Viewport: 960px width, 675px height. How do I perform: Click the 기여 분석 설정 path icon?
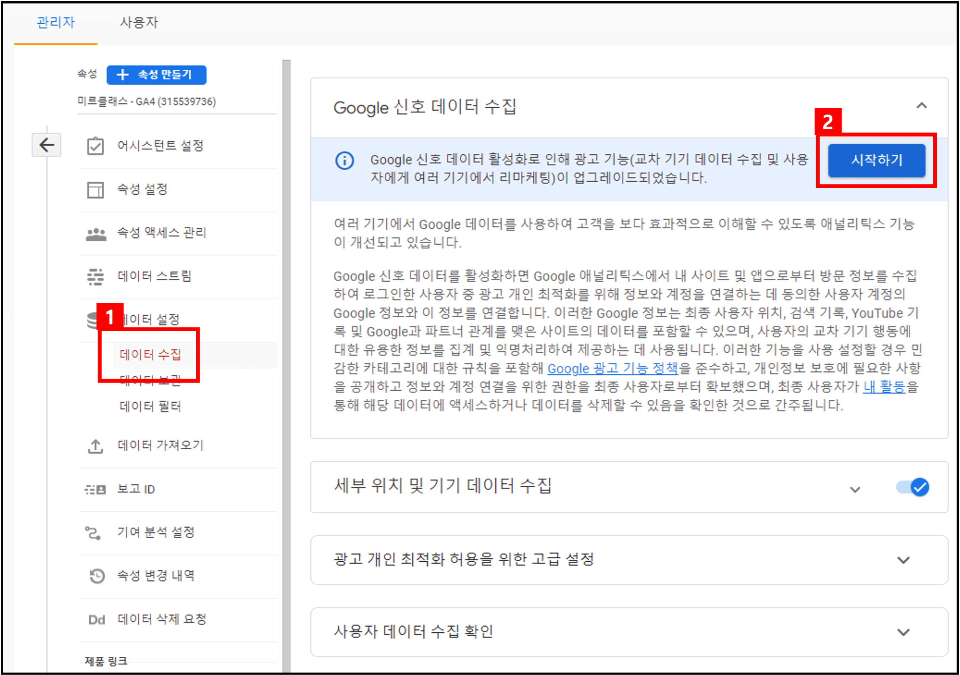93,533
